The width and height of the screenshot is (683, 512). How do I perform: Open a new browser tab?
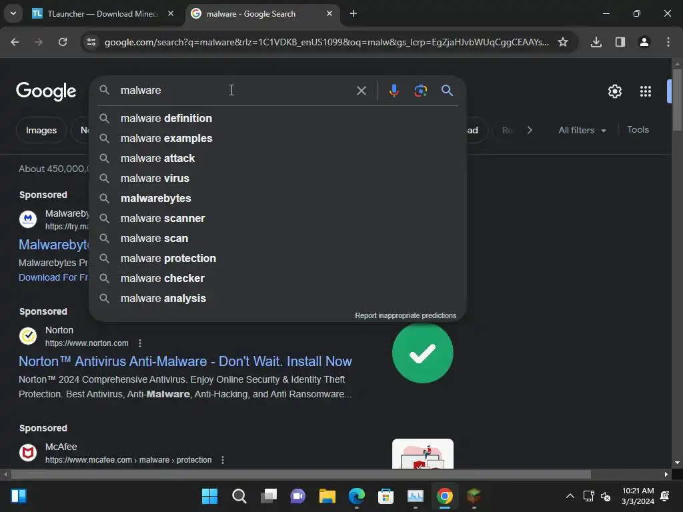point(354,13)
